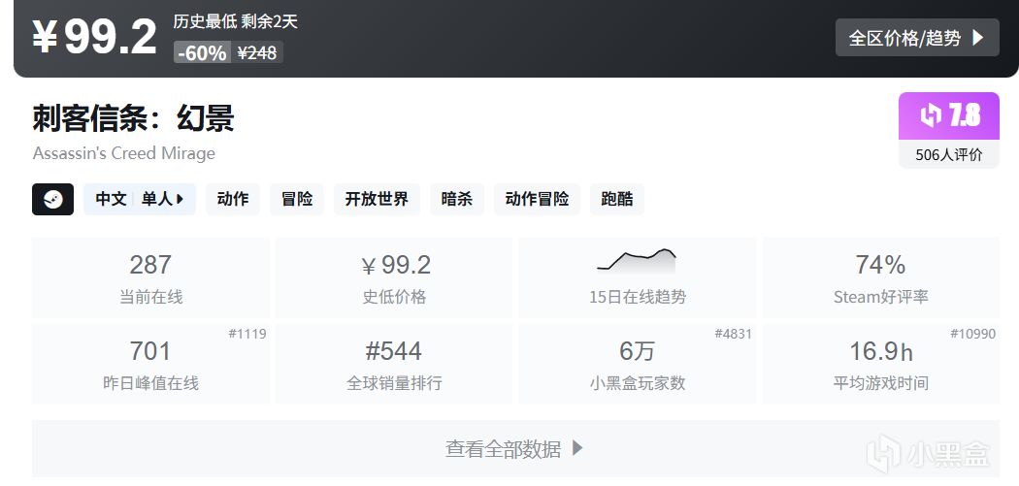Open the 全区价格/趋势 price trend button
The width and height of the screenshot is (1019, 486).
point(917,38)
